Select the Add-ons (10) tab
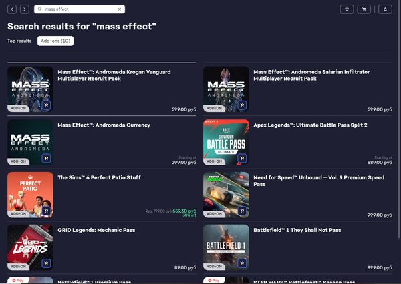Viewport: 401px width, 284px height. click(x=55, y=41)
